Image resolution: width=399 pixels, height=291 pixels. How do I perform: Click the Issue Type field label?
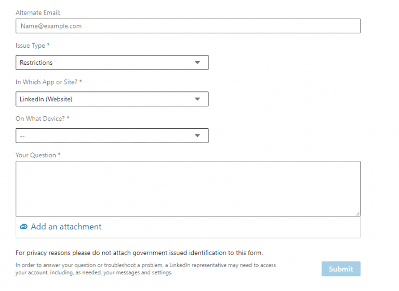[32, 46]
